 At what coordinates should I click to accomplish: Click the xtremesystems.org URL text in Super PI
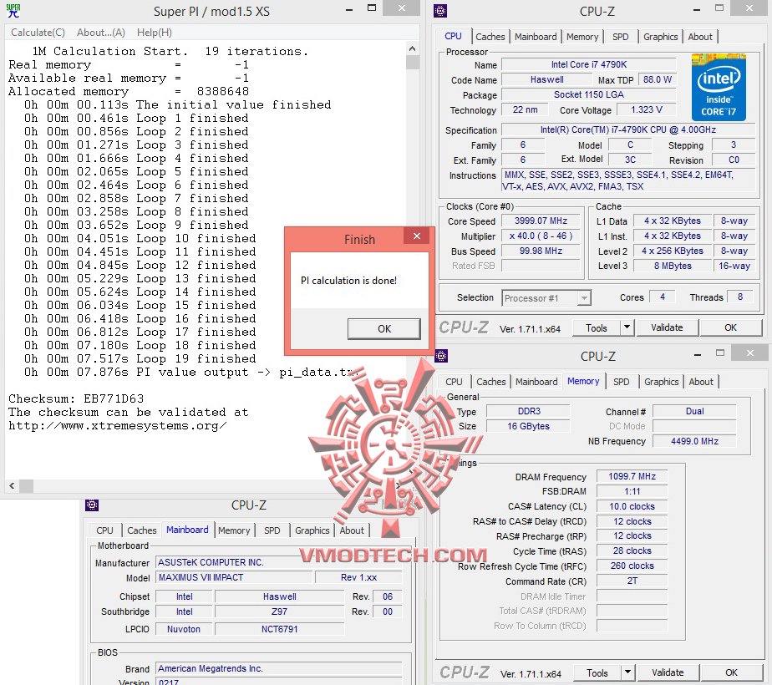(x=117, y=426)
